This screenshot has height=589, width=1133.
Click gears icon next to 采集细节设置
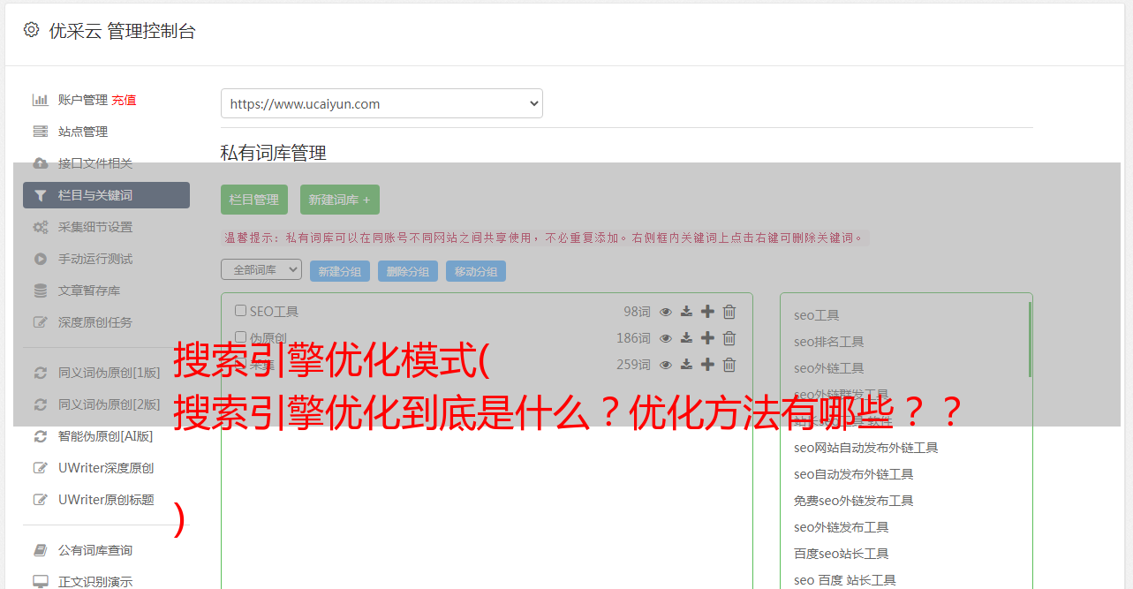(41, 227)
